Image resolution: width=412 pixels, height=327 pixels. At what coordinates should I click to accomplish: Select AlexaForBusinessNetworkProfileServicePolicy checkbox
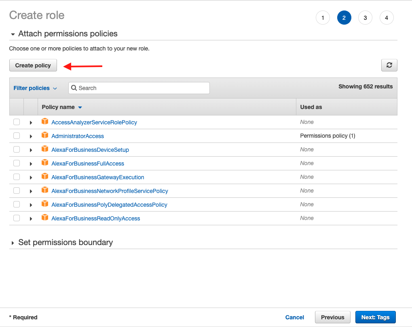coord(17,191)
